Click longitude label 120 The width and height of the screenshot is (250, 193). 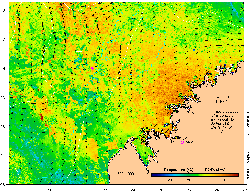(x=48, y=190)
